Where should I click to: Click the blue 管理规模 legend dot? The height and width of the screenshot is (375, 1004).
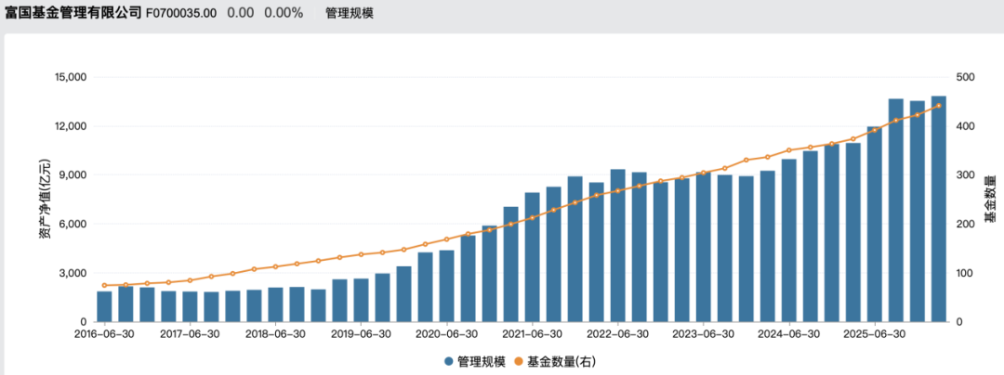click(x=449, y=362)
